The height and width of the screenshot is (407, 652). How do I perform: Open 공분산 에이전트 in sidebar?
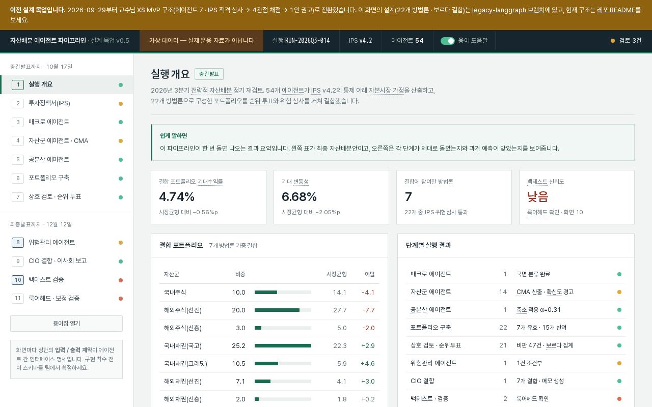[x=66, y=160]
